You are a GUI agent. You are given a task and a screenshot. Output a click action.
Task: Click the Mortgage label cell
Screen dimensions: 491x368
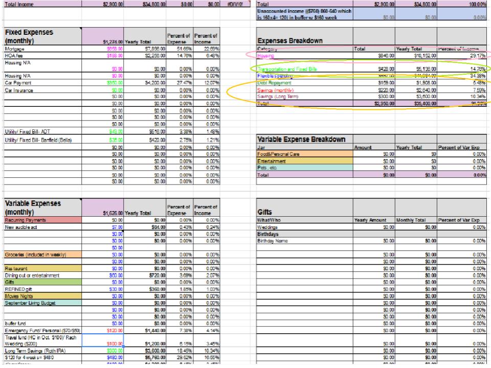(x=42, y=49)
